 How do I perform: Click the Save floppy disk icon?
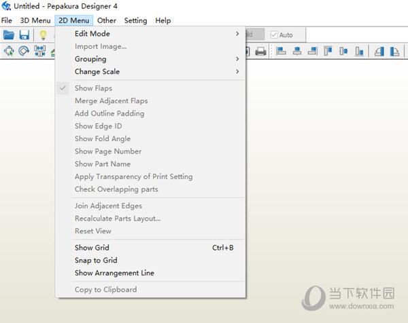[24, 35]
